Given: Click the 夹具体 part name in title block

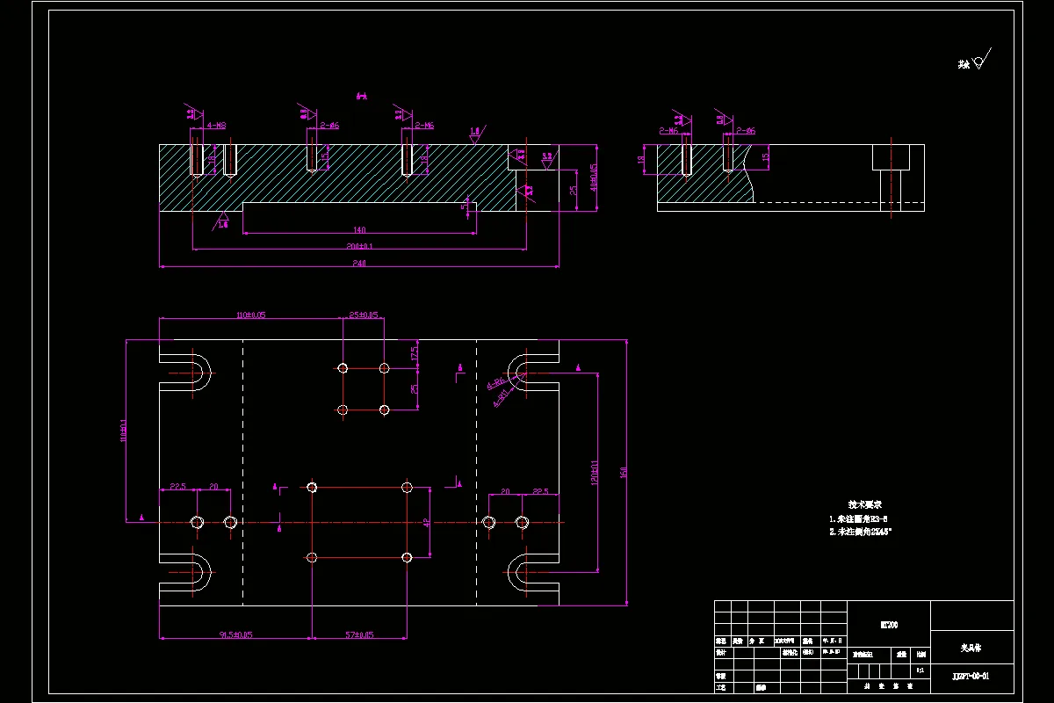Looking at the screenshot, I should click(971, 647).
